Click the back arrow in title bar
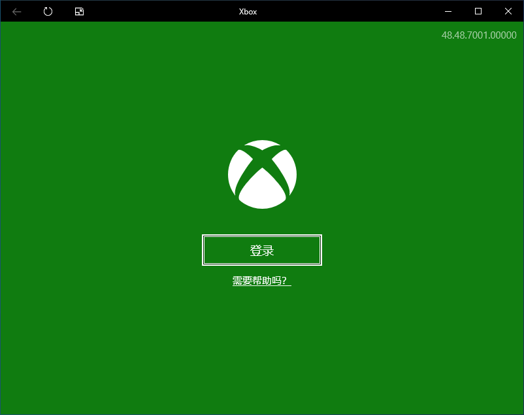The width and height of the screenshot is (524, 415). tap(17, 11)
